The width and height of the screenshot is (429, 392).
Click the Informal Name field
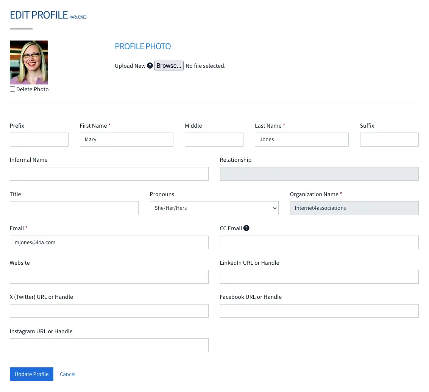coord(109,173)
